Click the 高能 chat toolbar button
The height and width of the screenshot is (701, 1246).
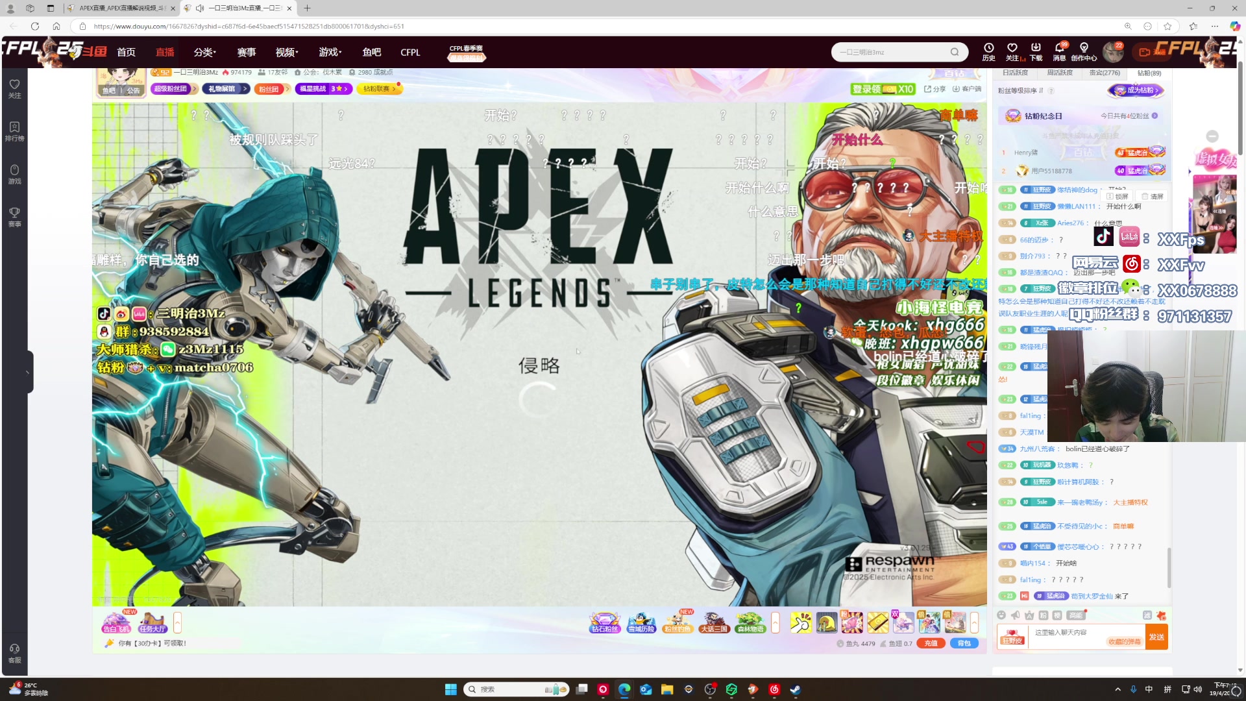(x=1075, y=615)
